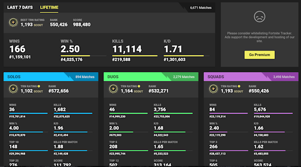
Task: Click the lifetime Rank value 550,426
Action: tap(59, 24)
